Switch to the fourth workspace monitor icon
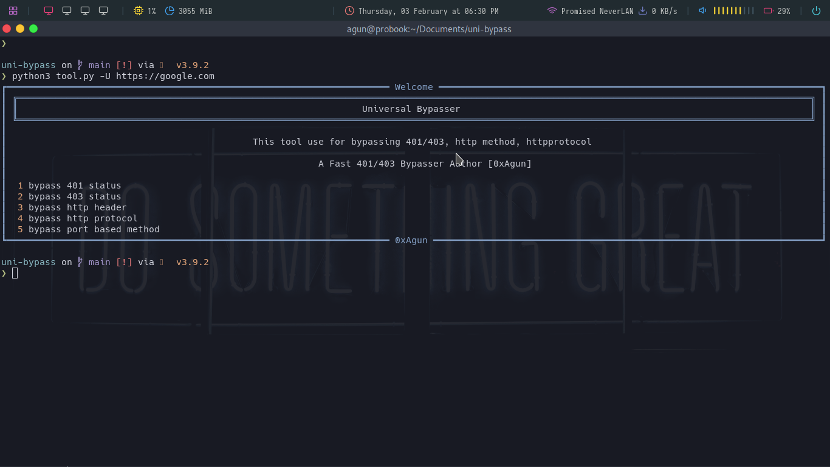Image resolution: width=830 pixels, height=467 pixels. [103, 11]
